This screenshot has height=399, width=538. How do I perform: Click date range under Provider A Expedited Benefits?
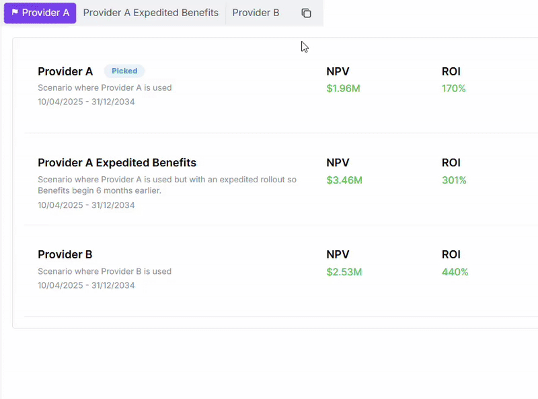(x=86, y=205)
